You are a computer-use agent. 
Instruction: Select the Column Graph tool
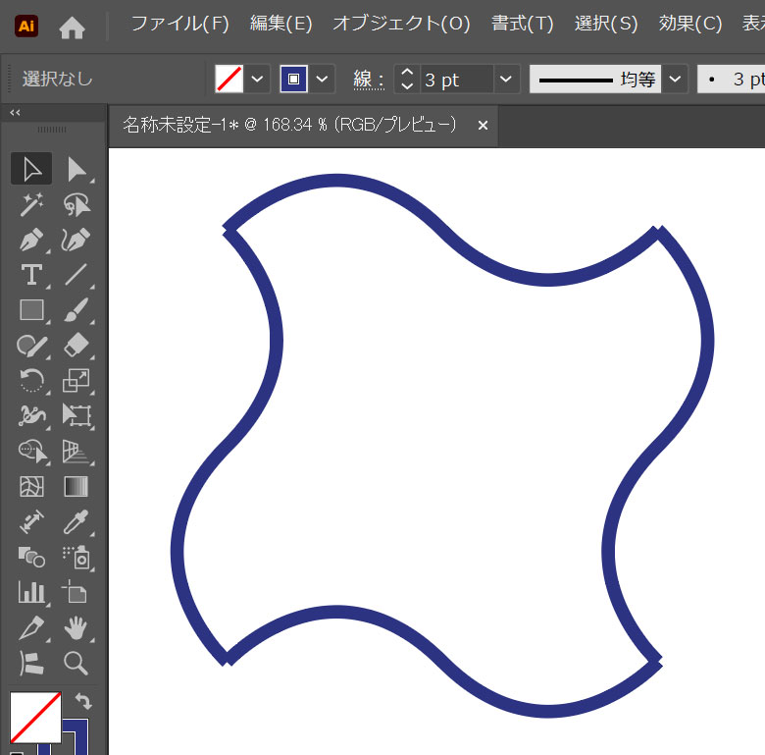click(x=31, y=592)
